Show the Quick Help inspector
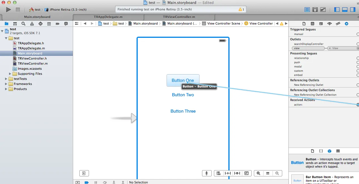The image size is (359, 184). point(313,24)
